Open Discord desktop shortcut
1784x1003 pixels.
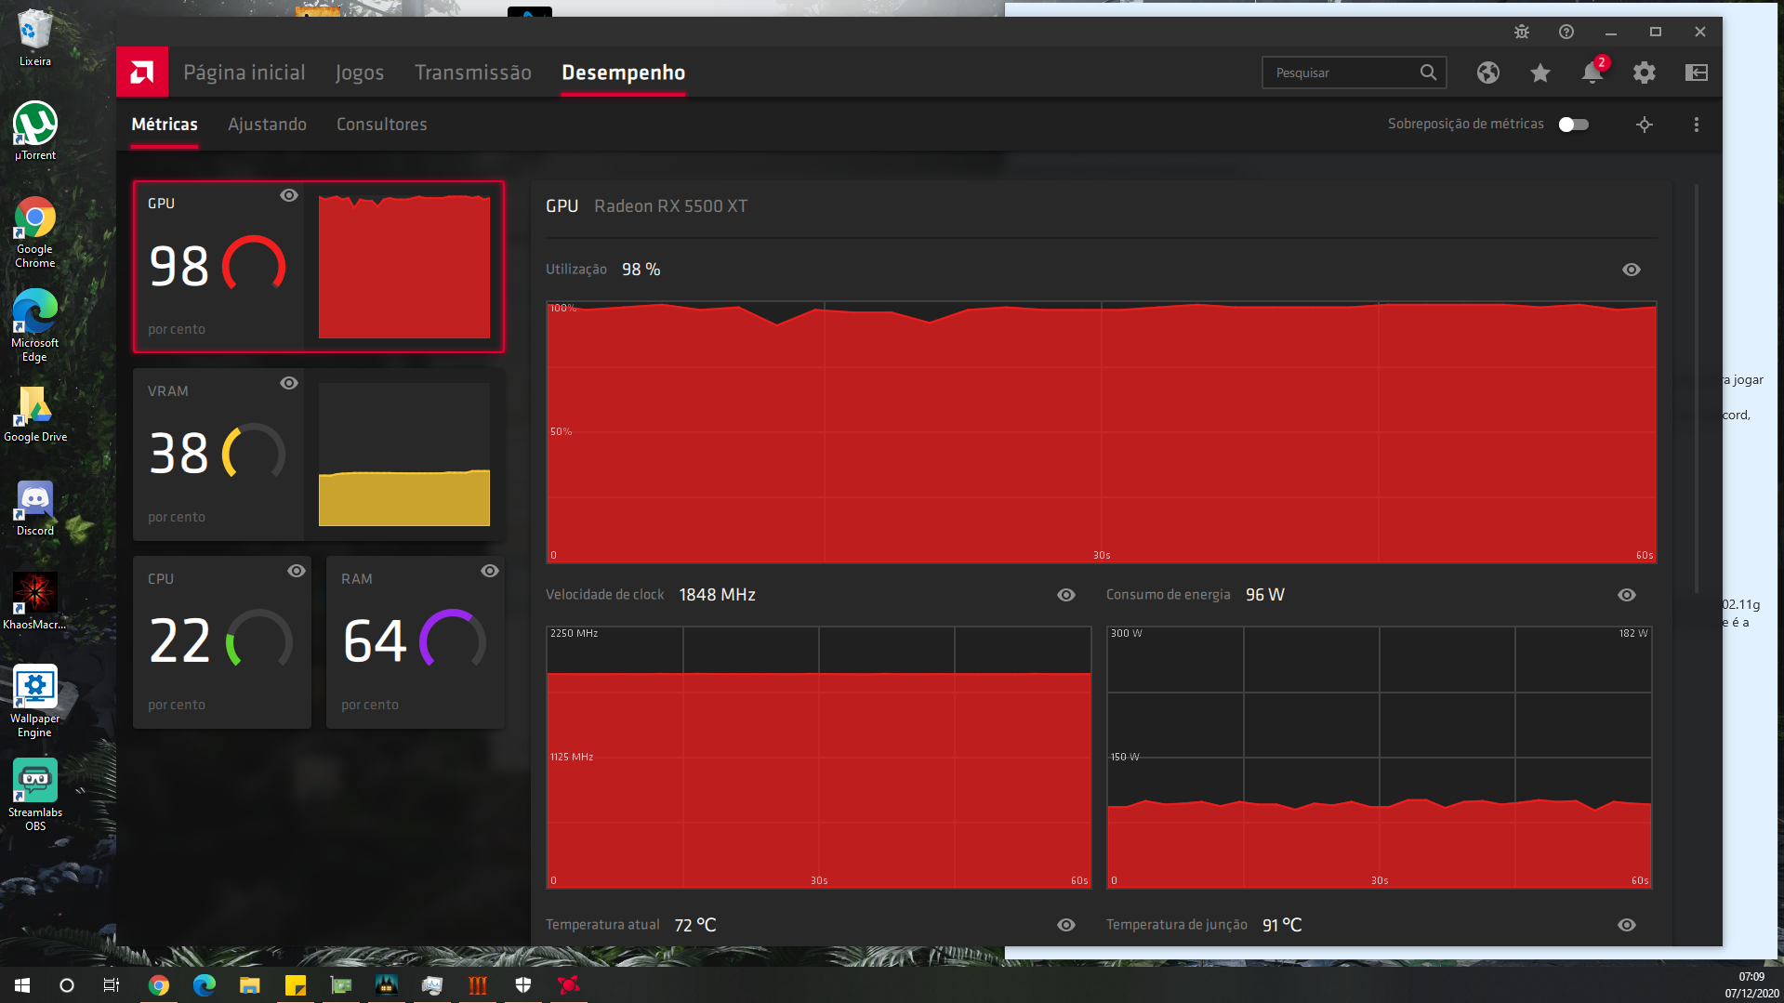click(35, 508)
